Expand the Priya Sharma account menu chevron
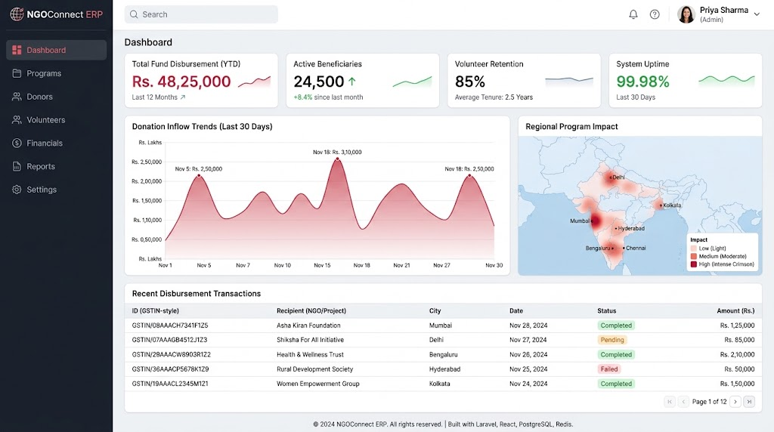Viewport: 774px width, 432px height. 757,14
